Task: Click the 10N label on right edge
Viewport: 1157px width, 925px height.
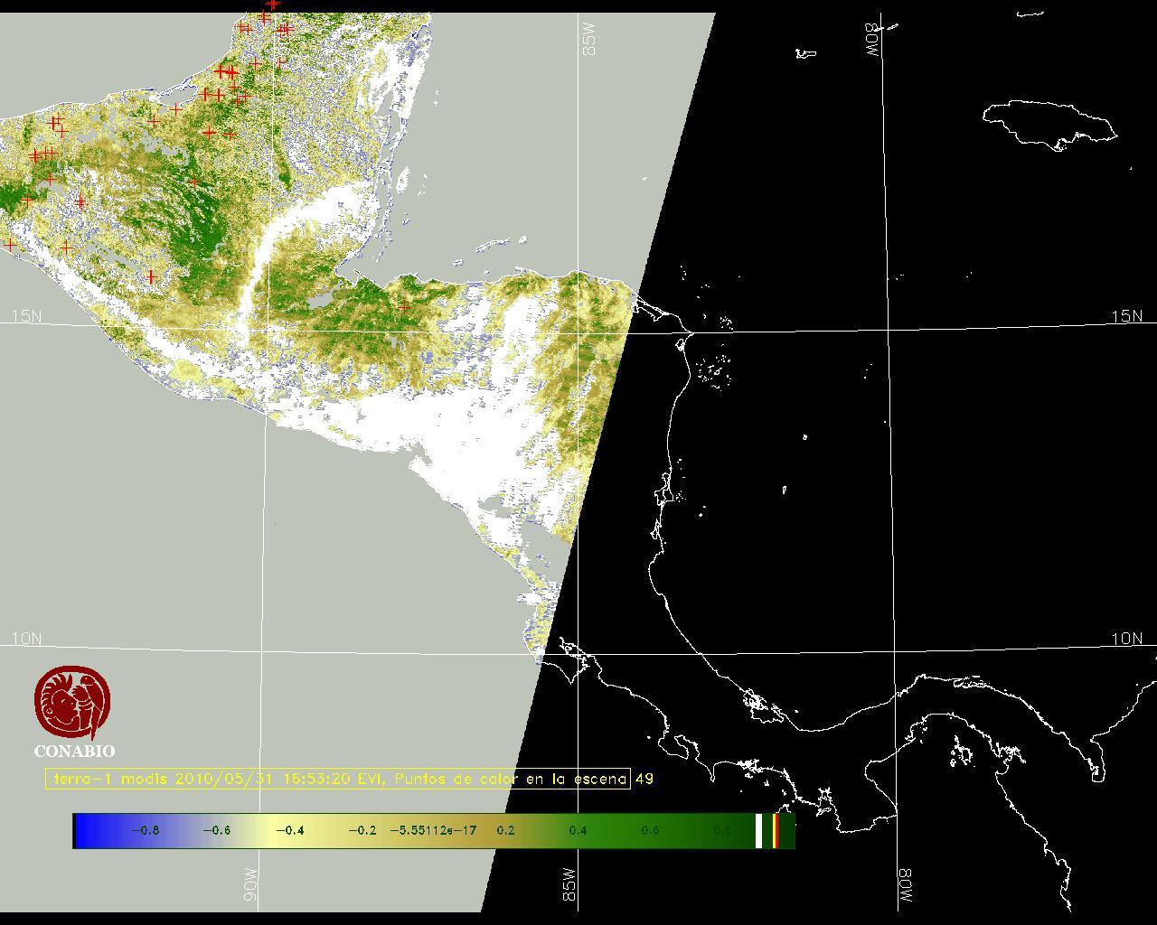Action: (1126, 639)
